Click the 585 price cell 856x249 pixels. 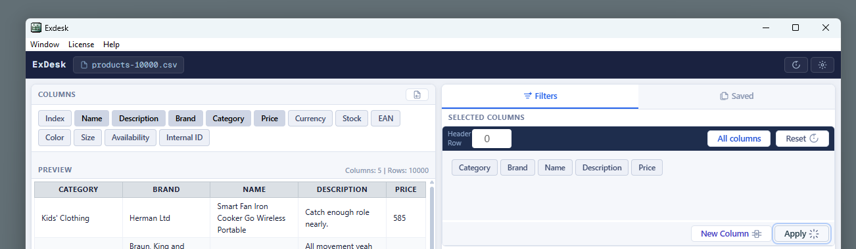click(x=406, y=218)
